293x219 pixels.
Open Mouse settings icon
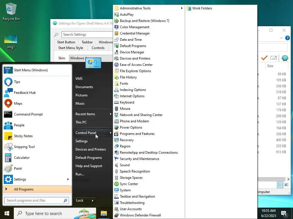tap(116, 109)
